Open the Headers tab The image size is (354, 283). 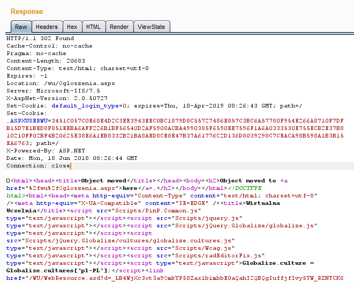47,27
